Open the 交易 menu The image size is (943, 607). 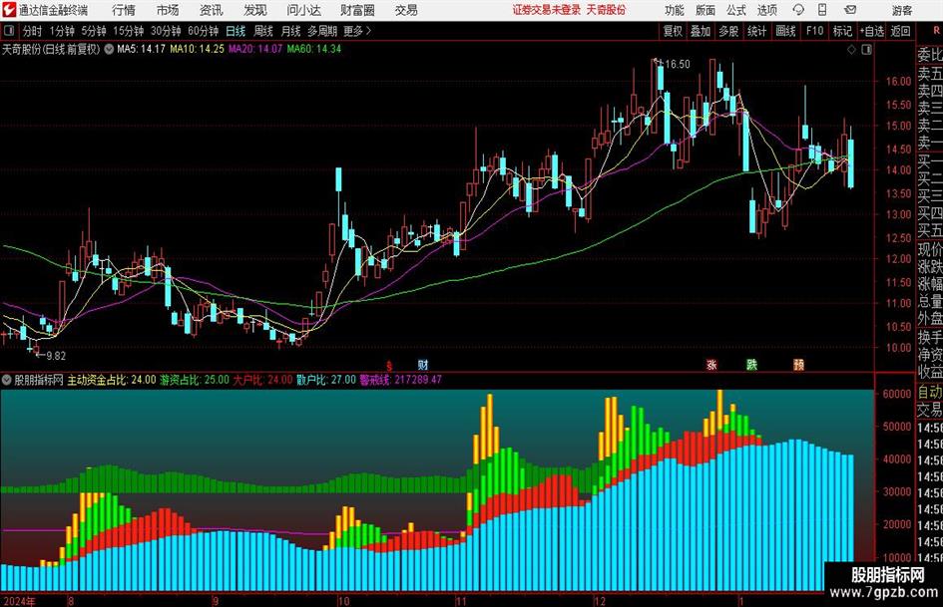[406, 10]
